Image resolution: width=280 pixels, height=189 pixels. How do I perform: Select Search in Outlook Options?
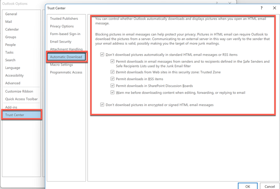tap(10, 60)
